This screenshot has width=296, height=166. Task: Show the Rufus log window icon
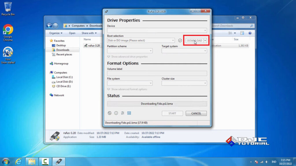point(129,113)
